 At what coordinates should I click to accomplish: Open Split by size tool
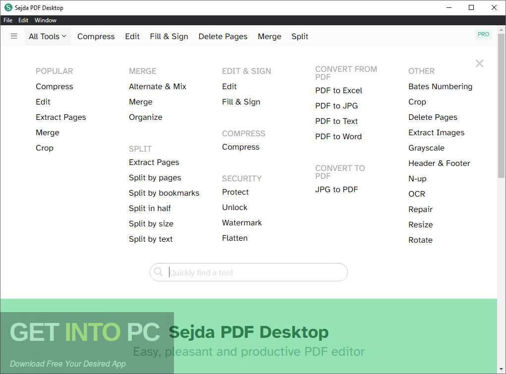point(151,223)
